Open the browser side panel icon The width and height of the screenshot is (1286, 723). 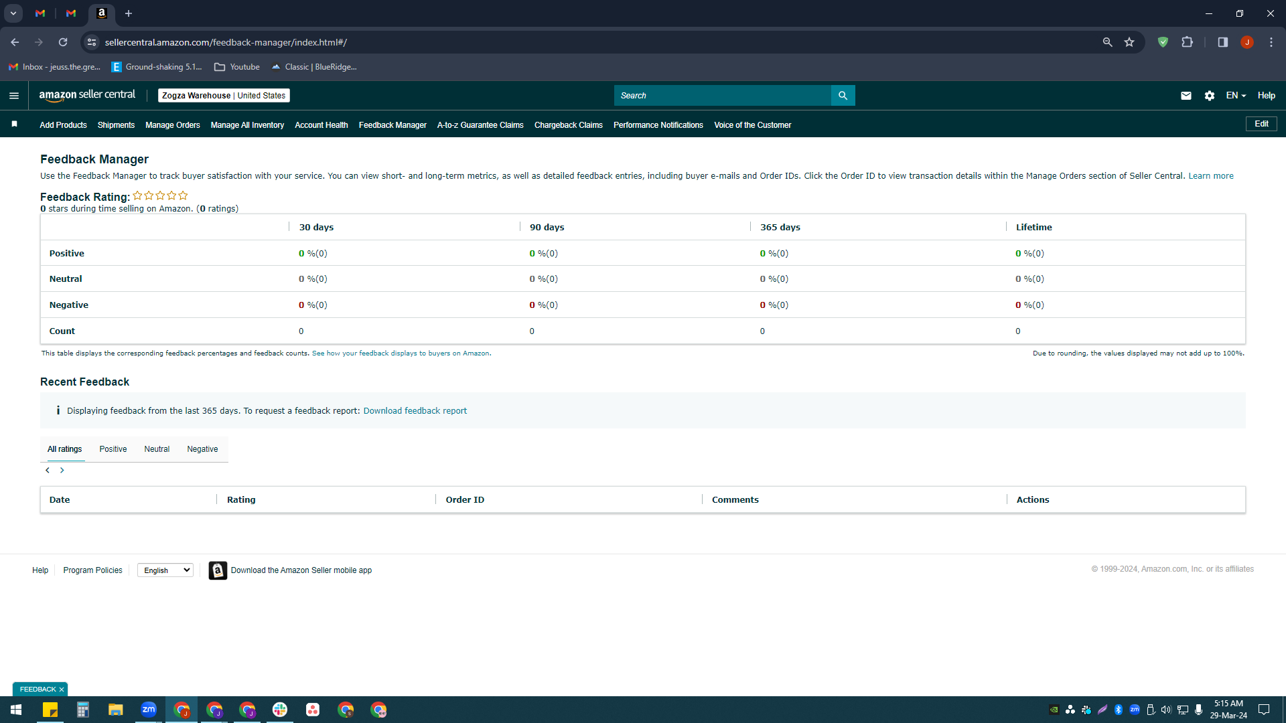[x=1222, y=42]
